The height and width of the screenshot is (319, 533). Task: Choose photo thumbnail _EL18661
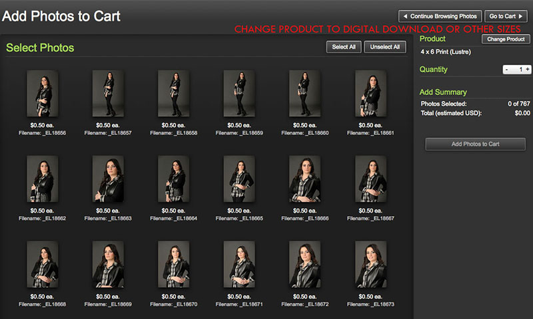pos(370,94)
